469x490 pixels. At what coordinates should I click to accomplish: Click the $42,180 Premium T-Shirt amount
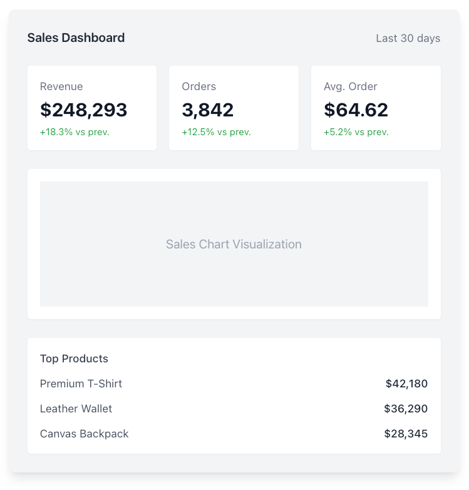click(406, 384)
